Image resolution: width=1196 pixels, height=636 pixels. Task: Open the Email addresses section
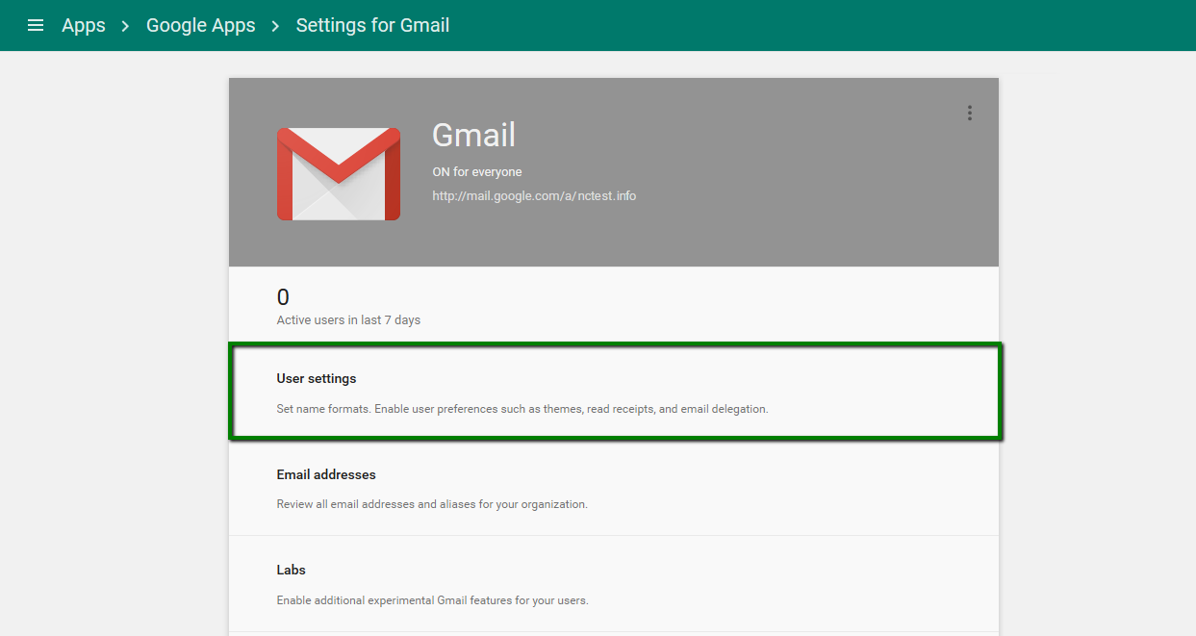[x=614, y=488]
